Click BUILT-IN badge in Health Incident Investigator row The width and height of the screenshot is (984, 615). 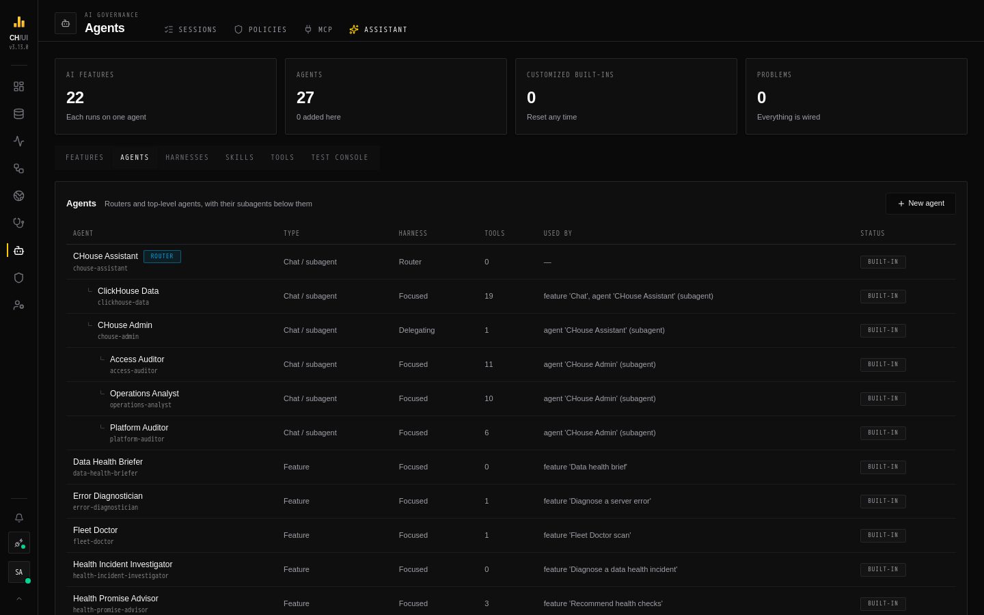pyautogui.click(x=883, y=569)
